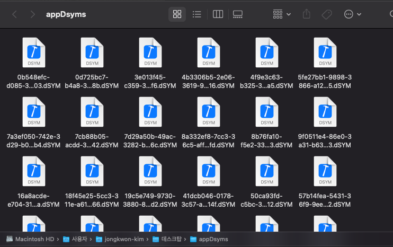The height and width of the screenshot is (247, 393).
Task: Select file icon for 0b548efc-d085-3...03.dSYM
Action: click(x=34, y=52)
